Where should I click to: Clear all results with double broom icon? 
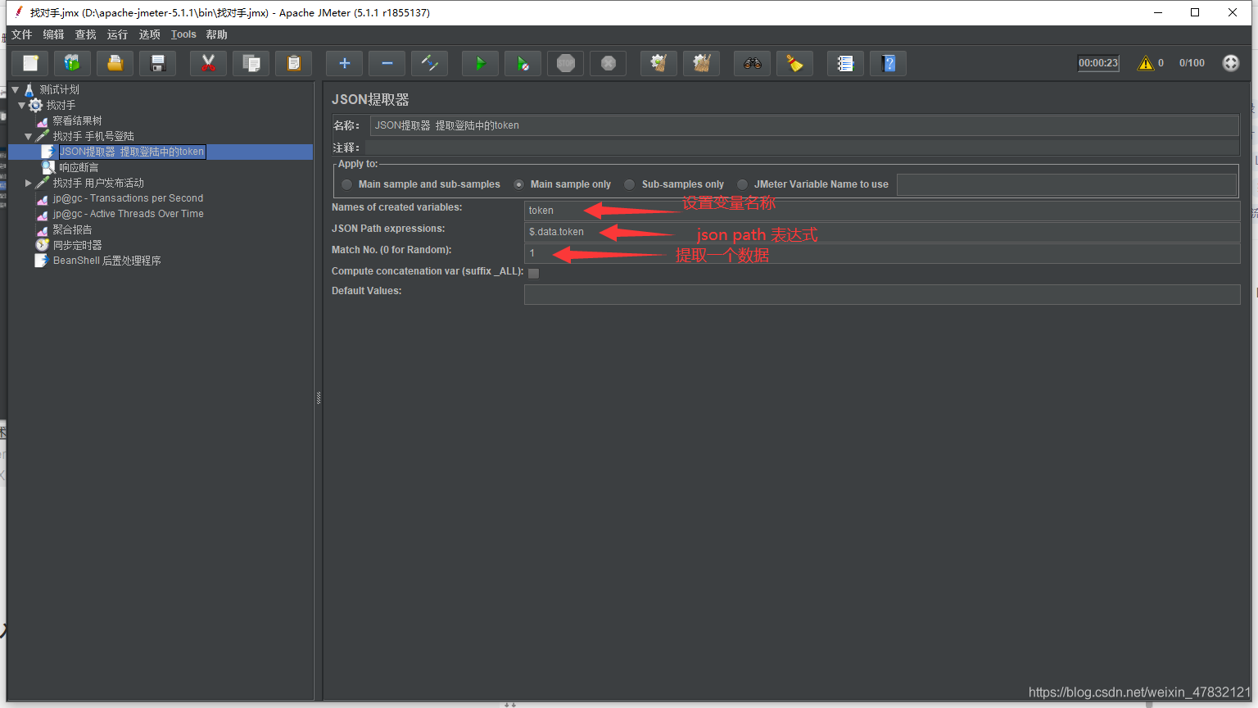(702, 63)
